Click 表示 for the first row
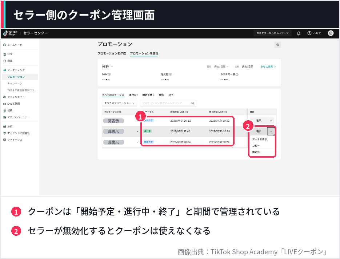 tap(259, 121)
